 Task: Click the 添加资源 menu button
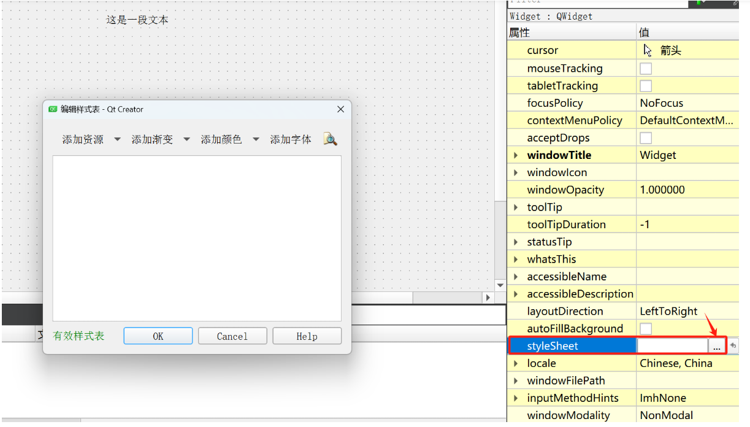click(x=83, y=140)
